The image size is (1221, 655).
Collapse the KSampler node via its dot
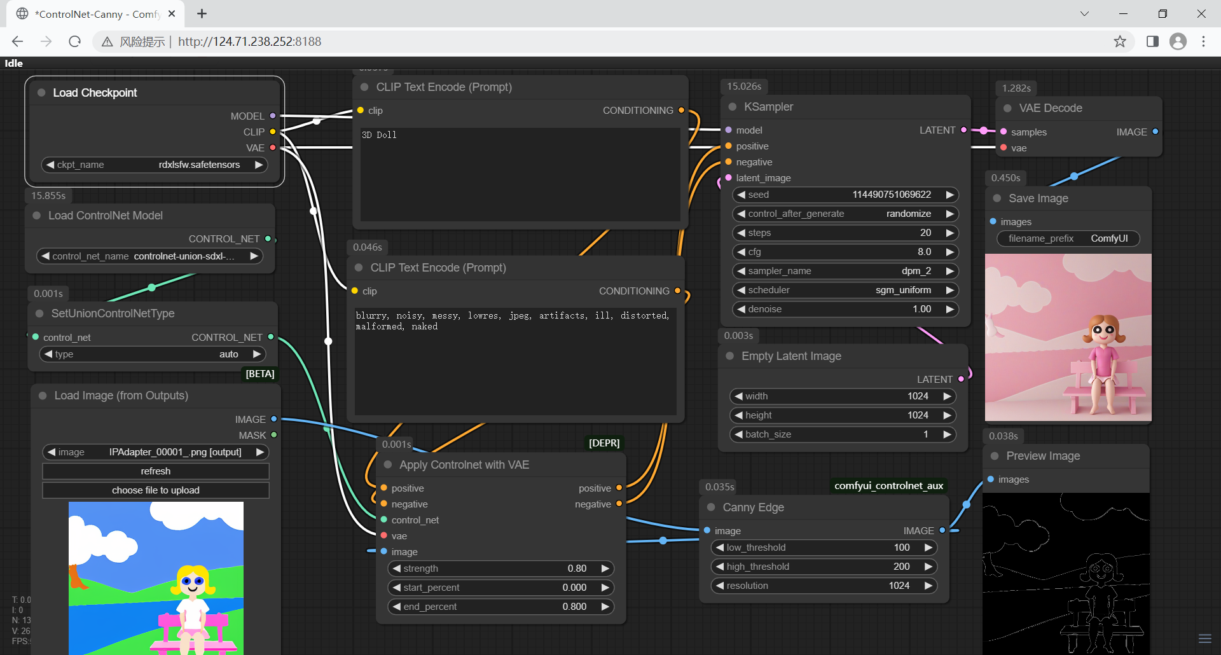(732, 107)
